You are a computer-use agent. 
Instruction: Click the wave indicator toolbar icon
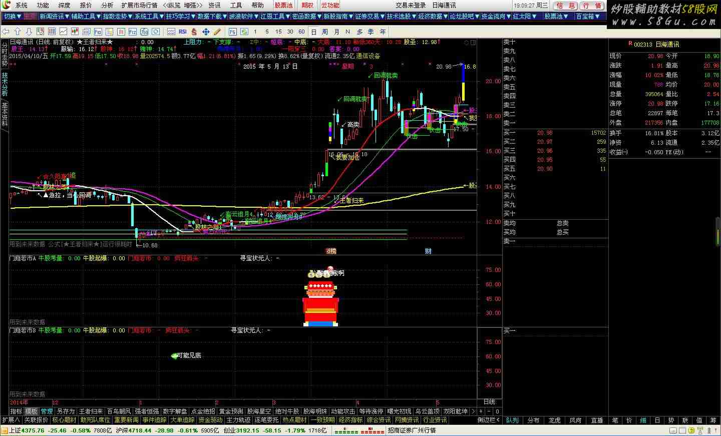click(171, 32)
